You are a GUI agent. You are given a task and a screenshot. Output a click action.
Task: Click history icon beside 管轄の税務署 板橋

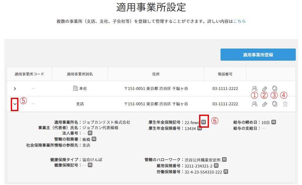(94, 139)
